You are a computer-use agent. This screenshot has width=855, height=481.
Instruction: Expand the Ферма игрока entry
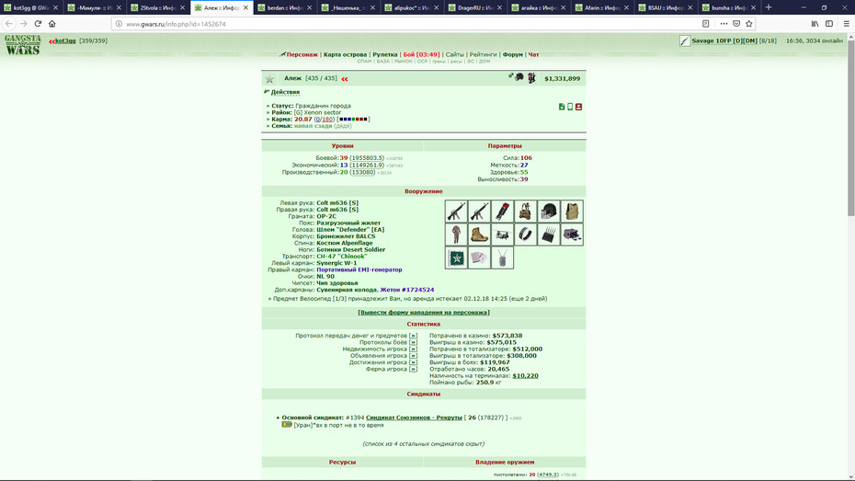[413, 369]
